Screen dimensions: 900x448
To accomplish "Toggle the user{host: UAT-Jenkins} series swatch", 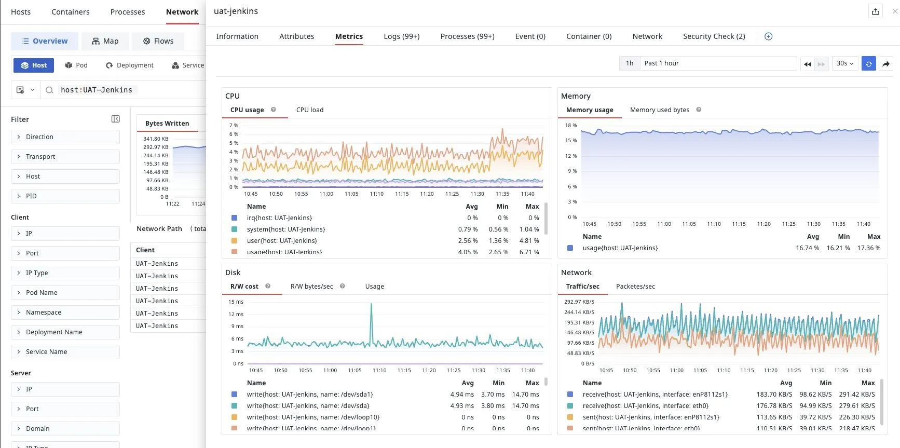I will (x=234, y=241).
